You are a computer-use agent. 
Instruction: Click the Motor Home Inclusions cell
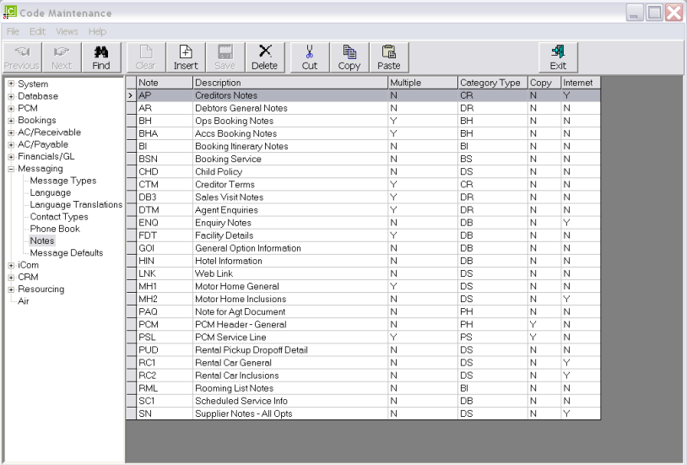click(290, 299)
